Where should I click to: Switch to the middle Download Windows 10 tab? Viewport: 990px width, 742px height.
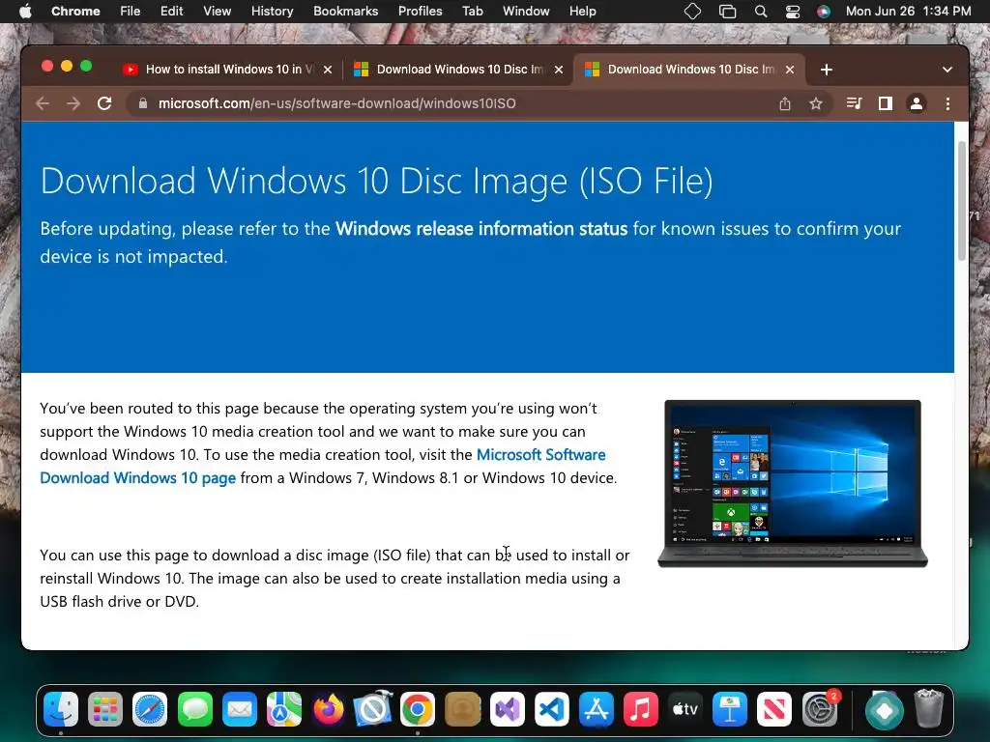pos(458,70)
